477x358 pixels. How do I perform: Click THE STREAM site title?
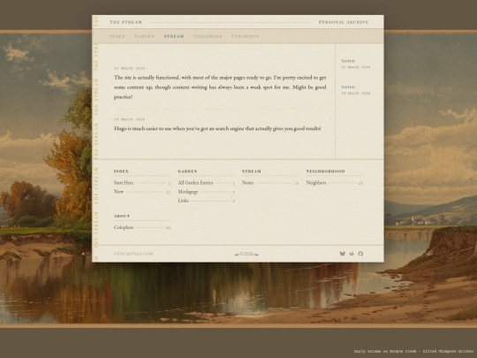(x=125, y=22)
